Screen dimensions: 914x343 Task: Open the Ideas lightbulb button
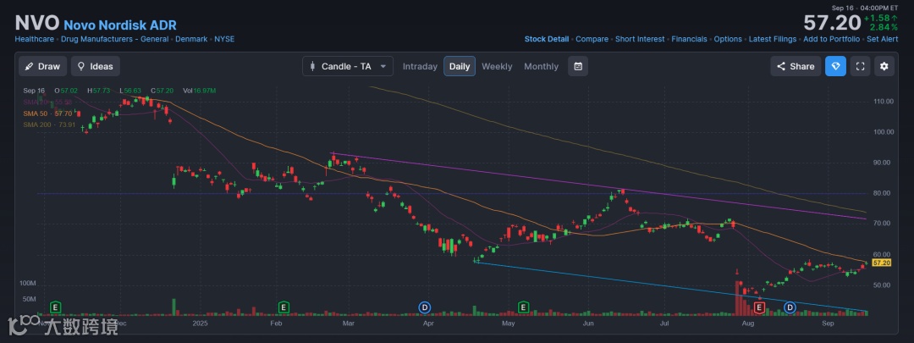[x=96, y=67]
